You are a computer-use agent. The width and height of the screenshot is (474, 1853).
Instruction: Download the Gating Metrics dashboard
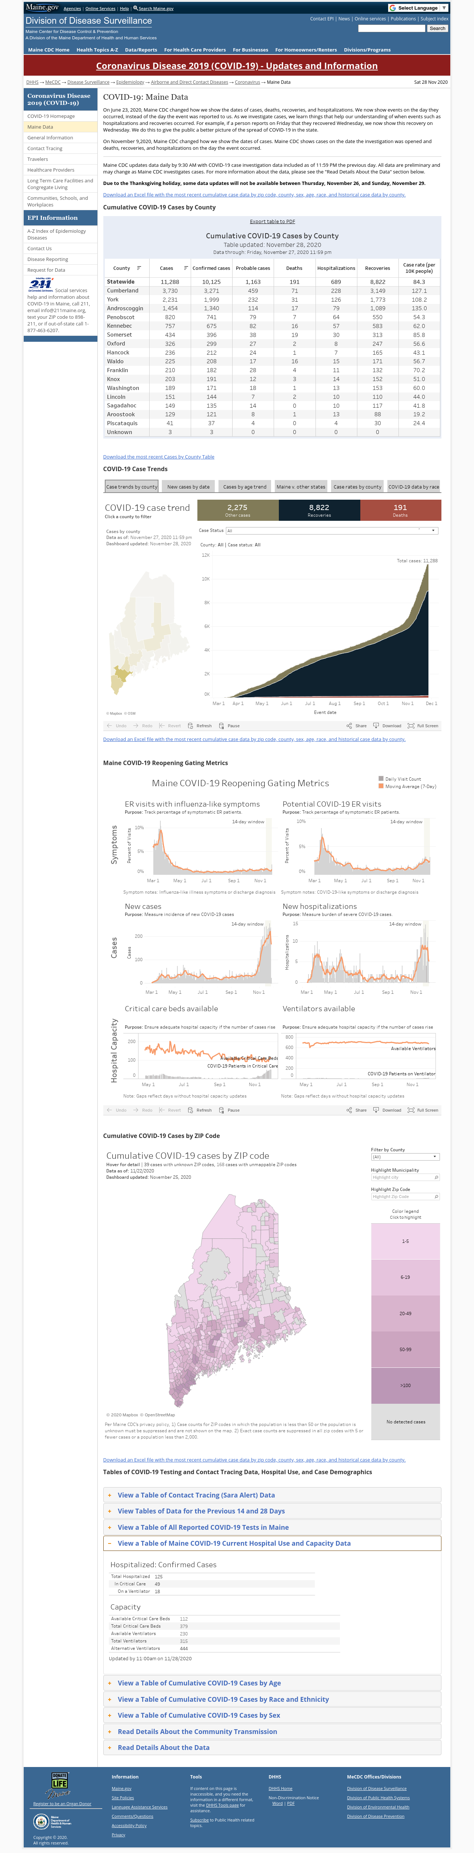(387, 1110)
